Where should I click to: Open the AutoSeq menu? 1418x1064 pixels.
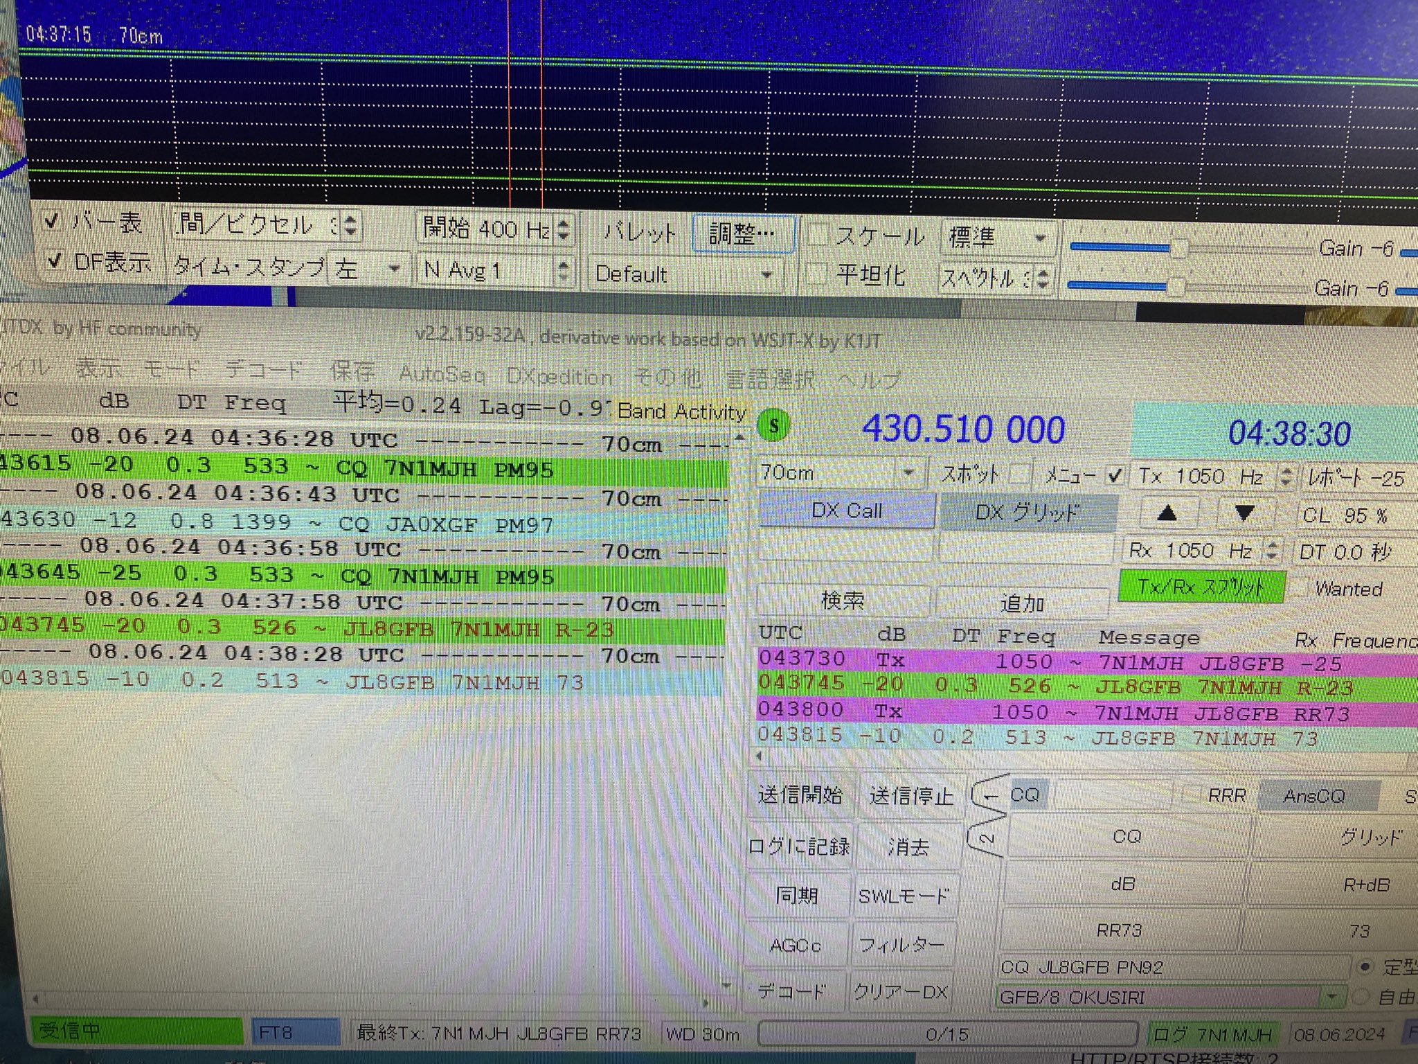(x=442, y=375)
